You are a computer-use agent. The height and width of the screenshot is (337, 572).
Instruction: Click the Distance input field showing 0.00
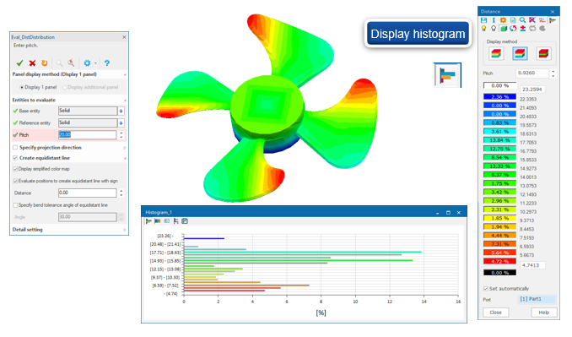point(88,193)
